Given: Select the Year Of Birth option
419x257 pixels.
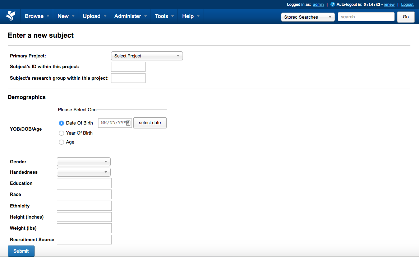Looking at the screenshot, I should click(61, 133).
